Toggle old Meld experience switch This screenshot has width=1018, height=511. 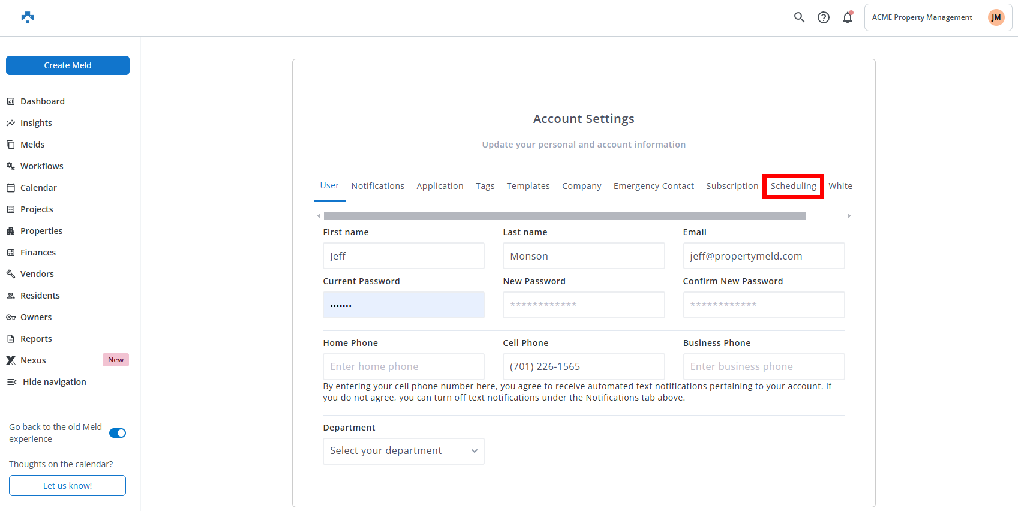coord(118,433)
